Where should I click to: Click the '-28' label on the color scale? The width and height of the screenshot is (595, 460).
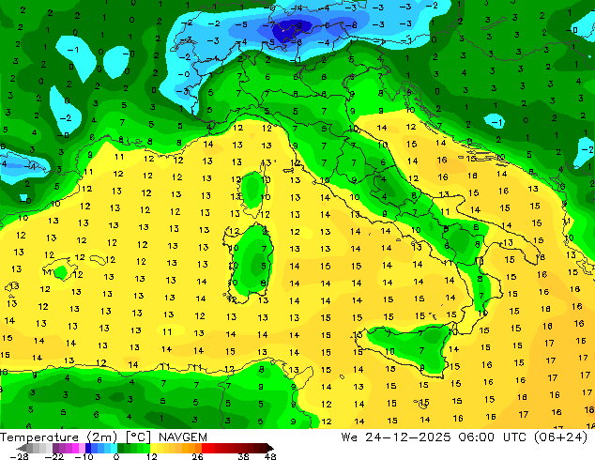click(x=19, y=456)
